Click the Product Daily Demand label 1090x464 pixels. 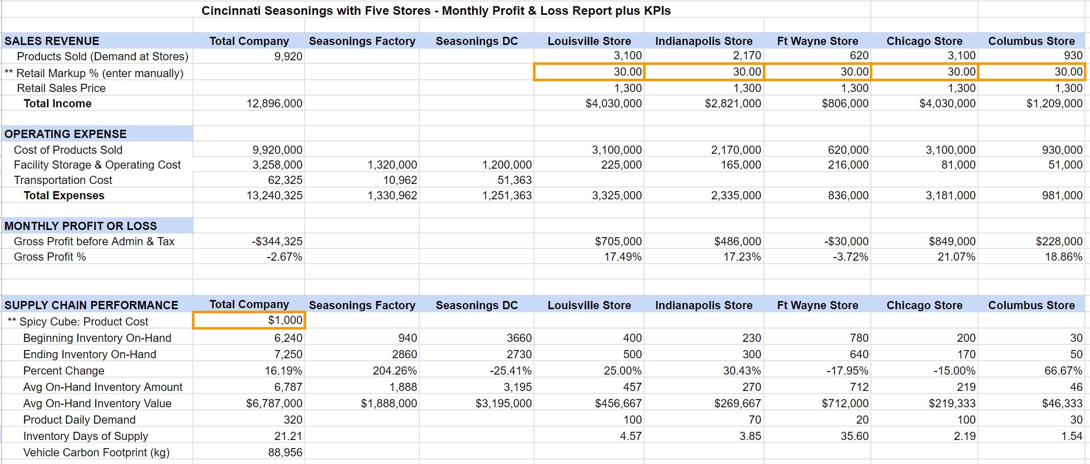79,420
